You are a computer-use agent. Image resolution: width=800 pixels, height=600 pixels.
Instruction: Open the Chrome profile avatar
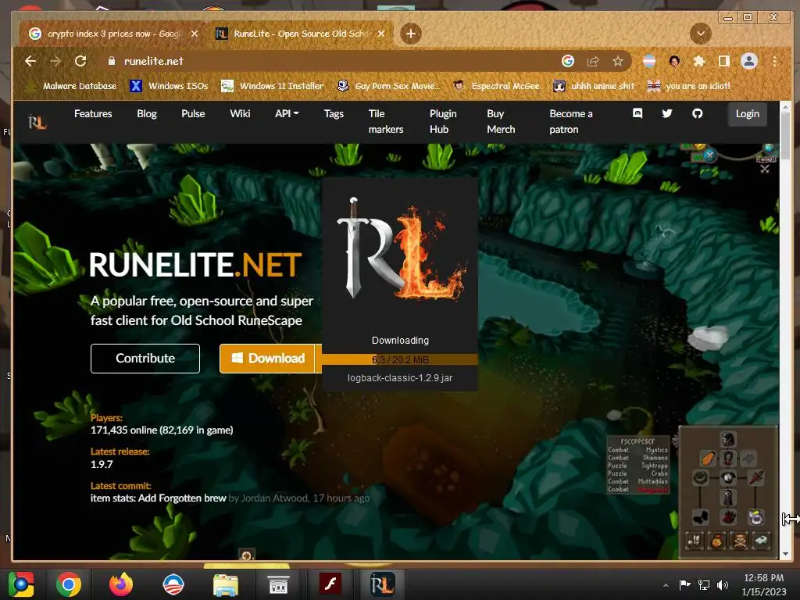coord(749,61)
